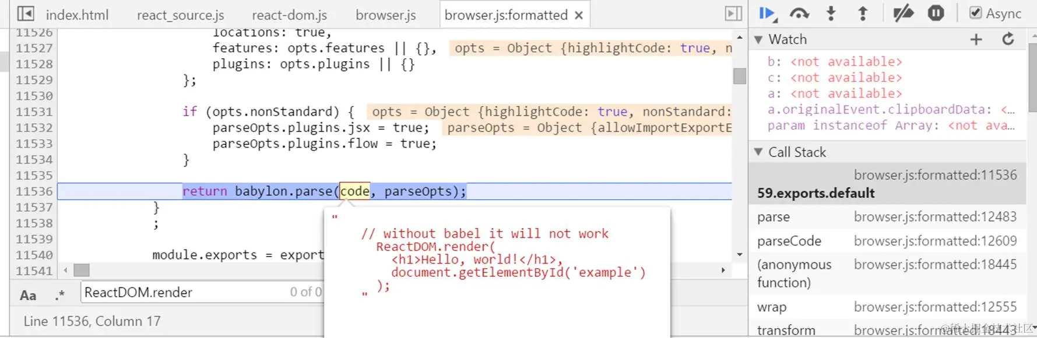Click the highlighted 'code' variable
Screen dimensions: 1037x338
click(355, 191)
